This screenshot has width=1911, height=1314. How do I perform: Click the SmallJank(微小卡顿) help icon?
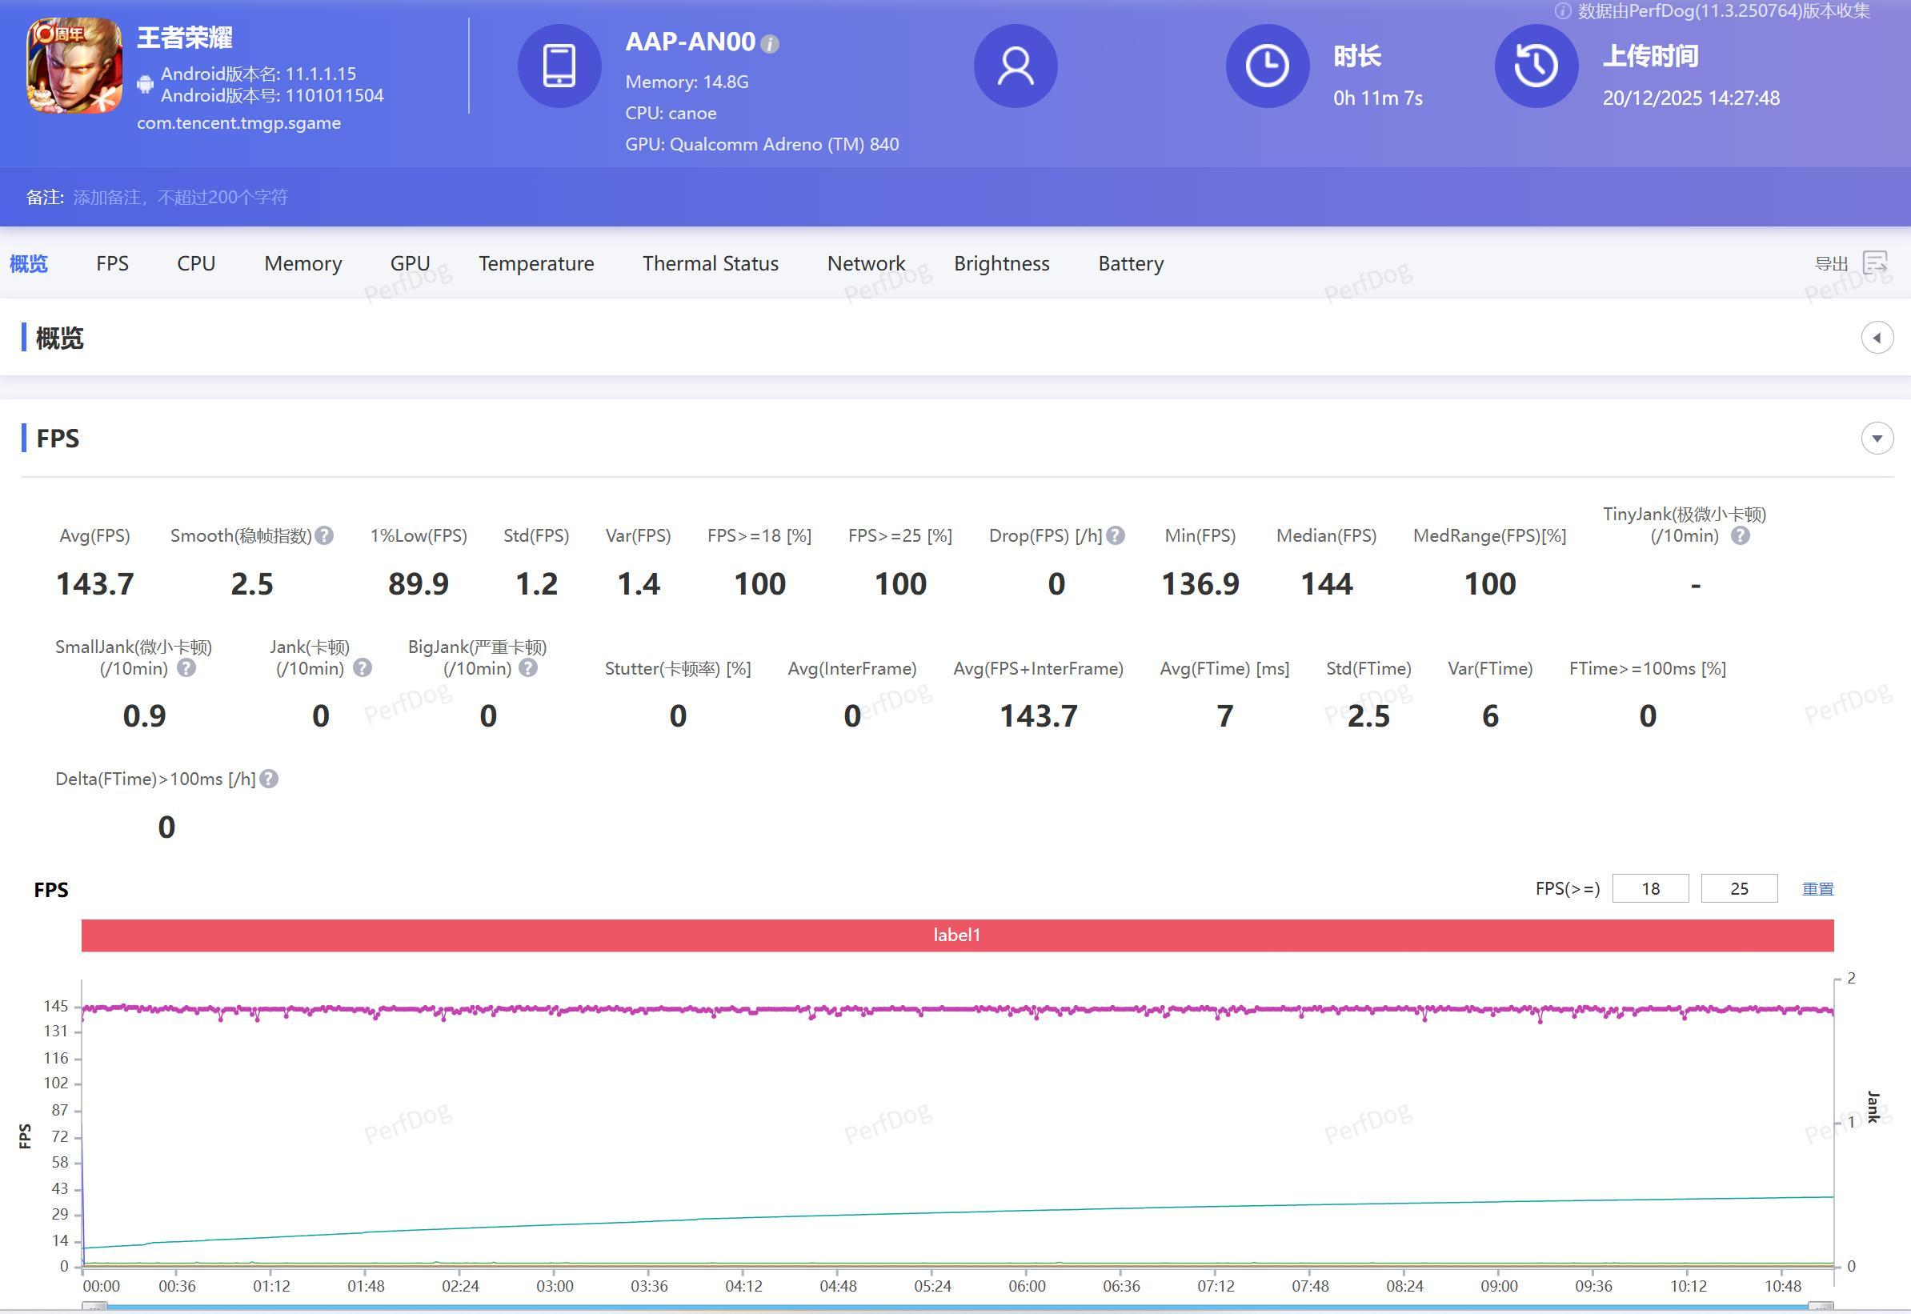coord(187,668)
